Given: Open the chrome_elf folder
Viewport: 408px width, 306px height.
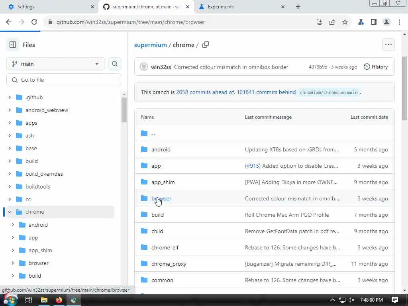Looking at the screenshot, I should pyautogui.click(x=165, y=247).
